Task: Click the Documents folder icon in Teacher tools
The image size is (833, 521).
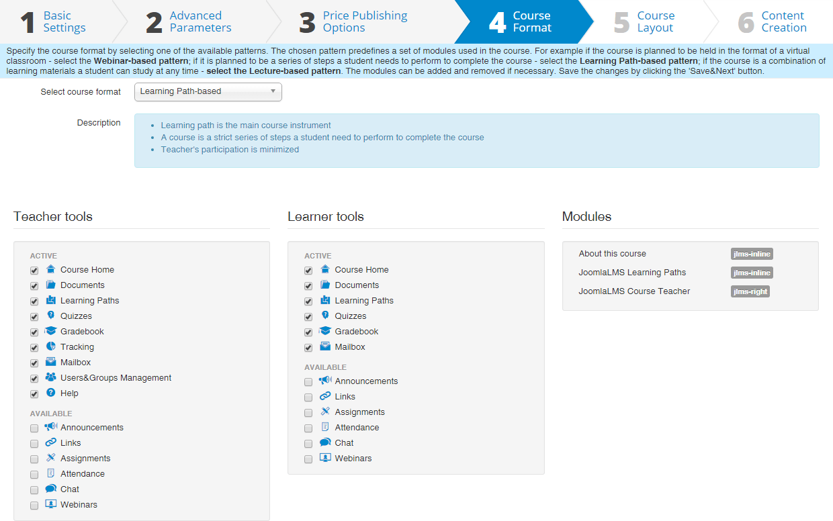Action: coord(51,285)
